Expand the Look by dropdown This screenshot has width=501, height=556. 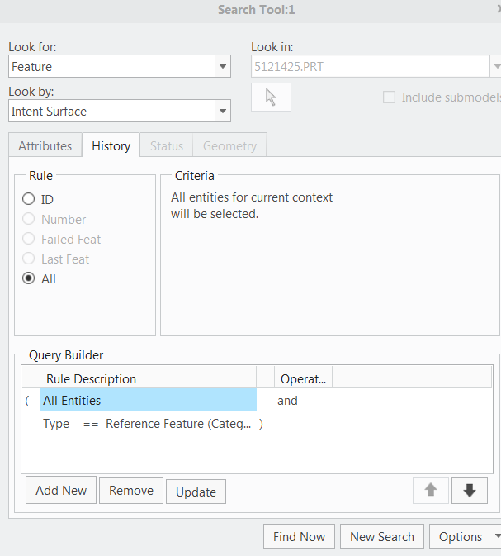click(222, 112)
